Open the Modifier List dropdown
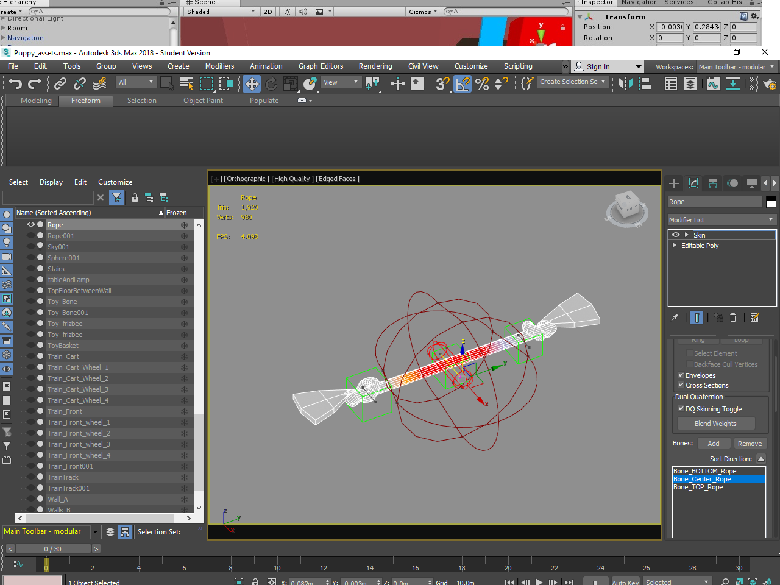Image resolution: width=780 pixels, height=585 pixels. (x=722, y=220)
